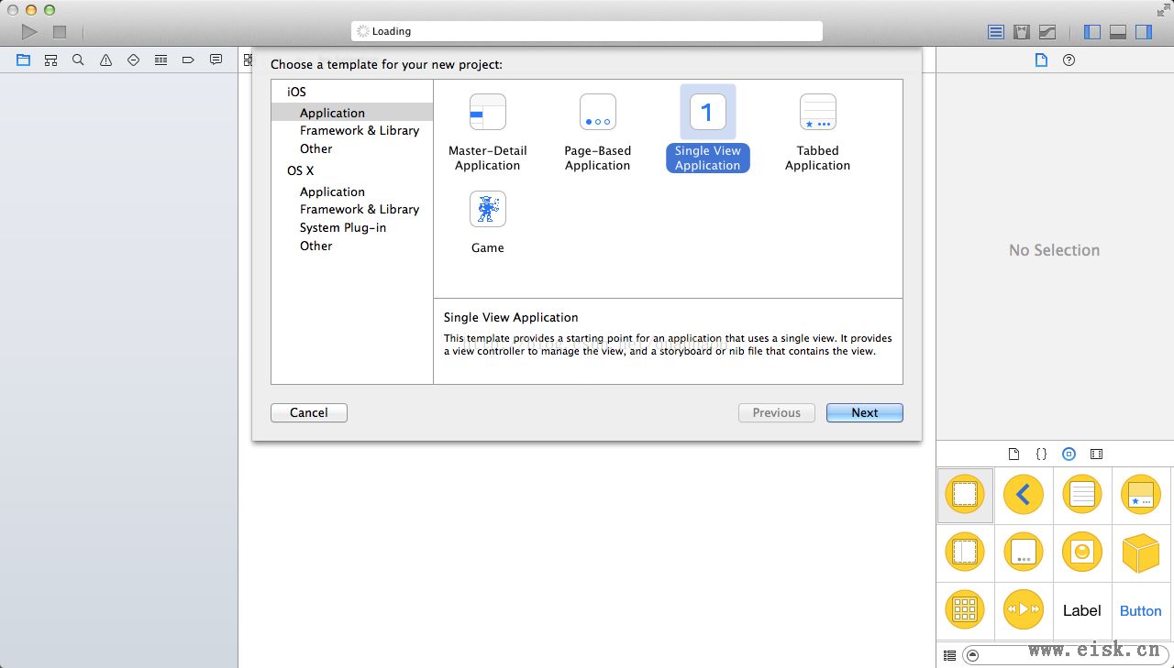The width and height of the screenshot is (1174, 668).
Task: Toggle the Navigator pane visibility
Action: [x=1092, y=32]
